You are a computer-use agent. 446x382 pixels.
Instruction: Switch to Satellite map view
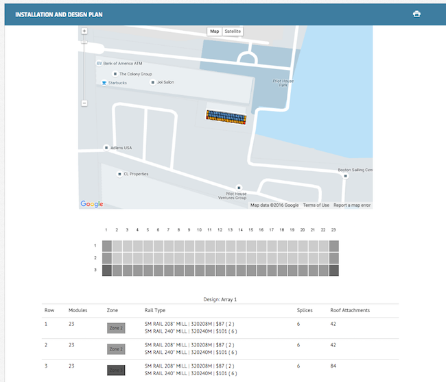[233, 31]
